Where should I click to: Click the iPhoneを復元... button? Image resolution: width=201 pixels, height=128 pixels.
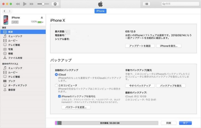tap(169, 46)
